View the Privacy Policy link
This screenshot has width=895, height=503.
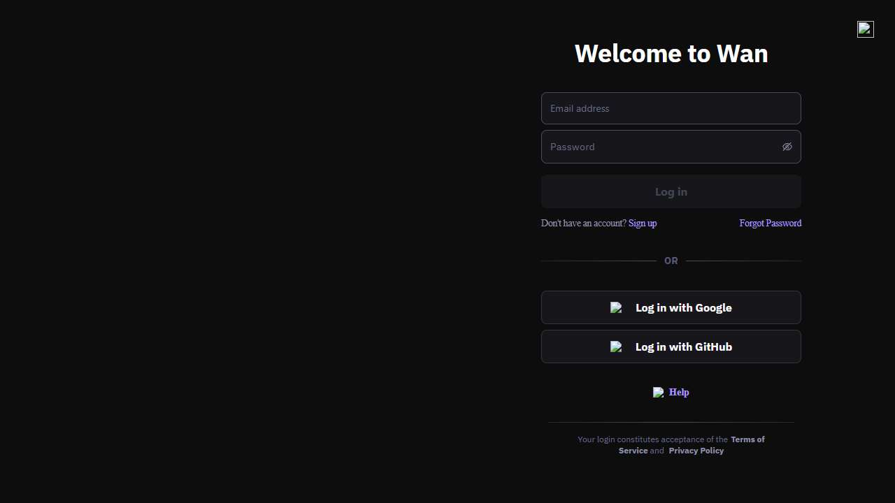696,451
